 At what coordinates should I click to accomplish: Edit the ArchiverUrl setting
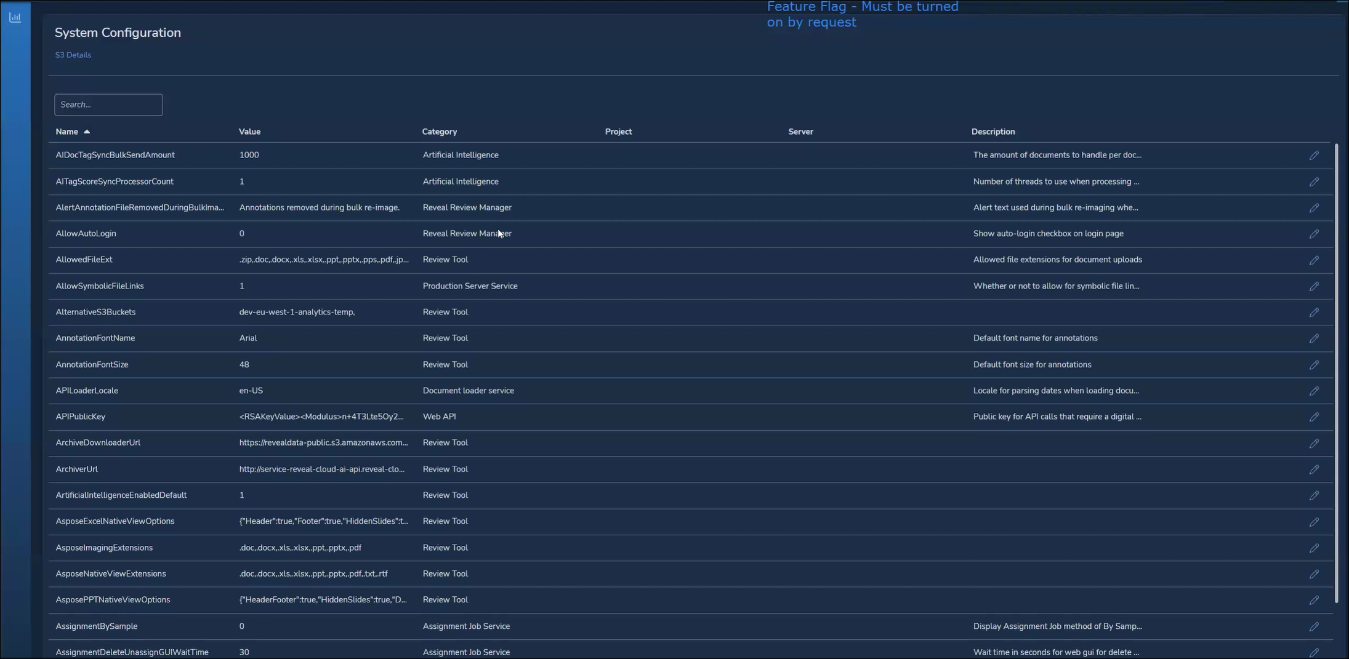click(1314, 469)
